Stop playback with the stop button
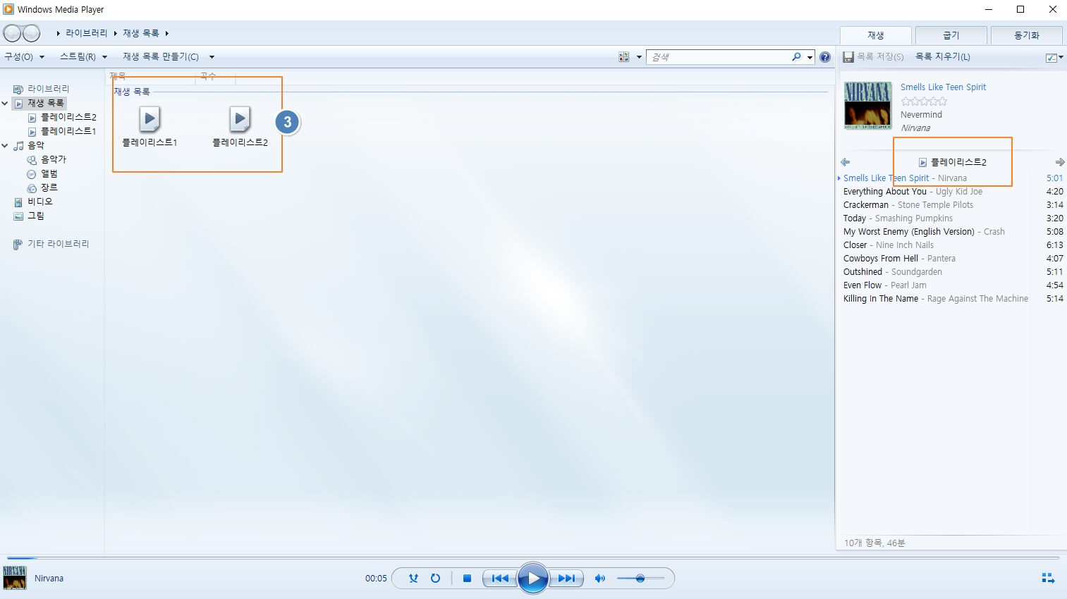 click(x=467, y=579)
